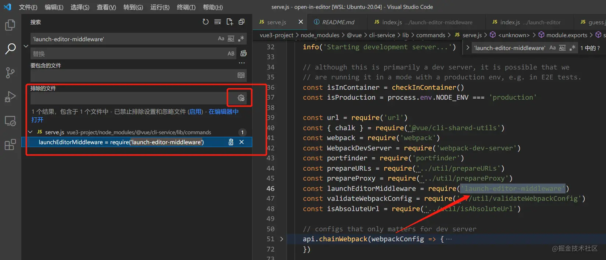Refresh search results in search panel

[206, 22]
